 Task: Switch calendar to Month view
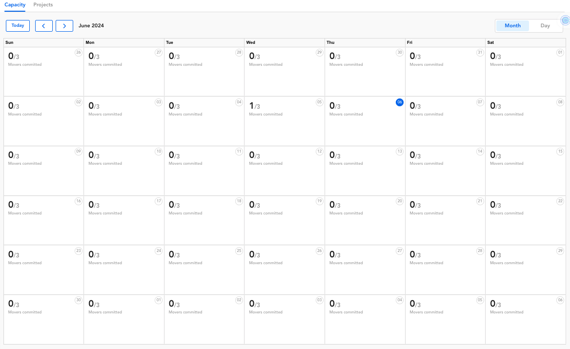(x=512, y=26)
